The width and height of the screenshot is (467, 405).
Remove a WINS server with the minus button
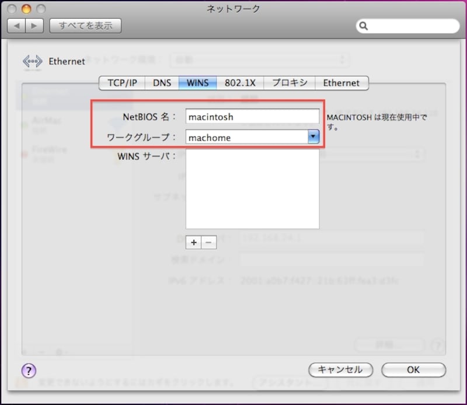pos(208,242)
